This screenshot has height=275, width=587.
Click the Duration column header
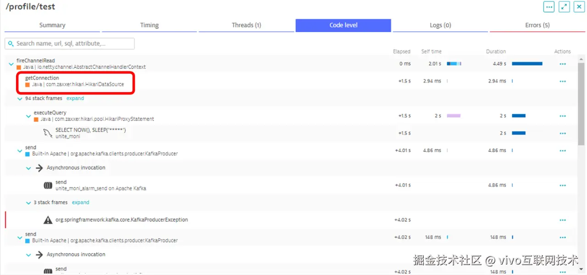click(496, 51)
